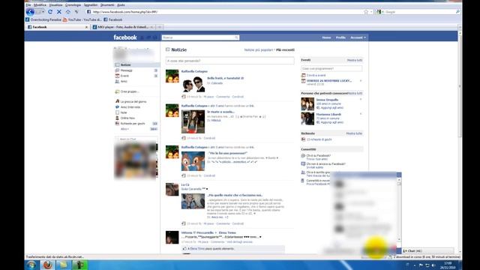The image size is (480, 270).
Task: Open Messaggi in left sidebar
Action: click(x=126, y=70)
